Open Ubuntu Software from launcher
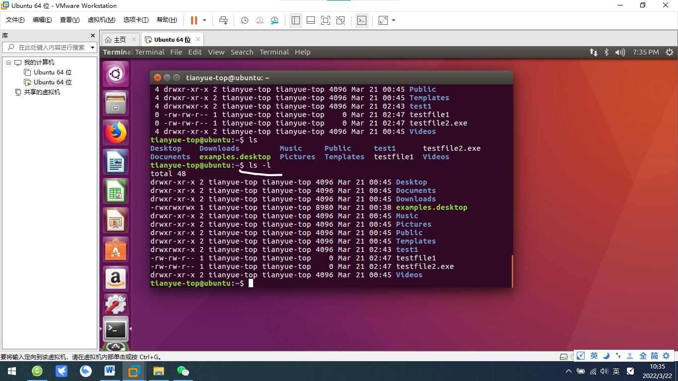This screenshot has width=678, height=381. coord(116,250)
